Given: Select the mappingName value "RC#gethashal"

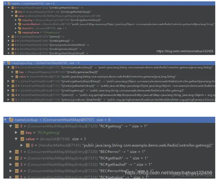Looking at the screenshot, I should 52,32.
